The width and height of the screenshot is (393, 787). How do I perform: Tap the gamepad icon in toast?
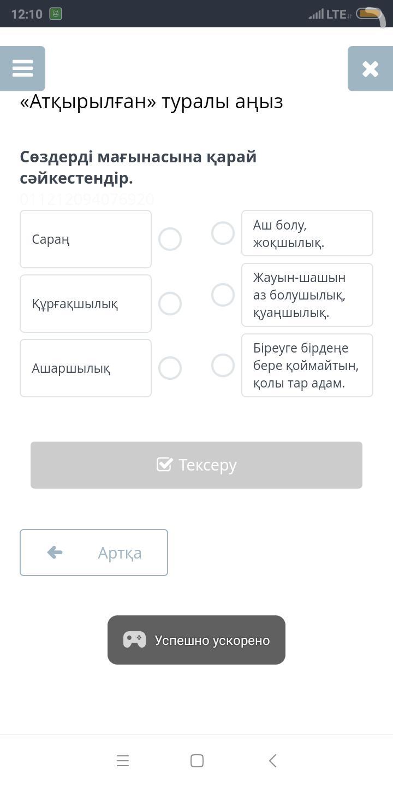[x=134, y=640]
